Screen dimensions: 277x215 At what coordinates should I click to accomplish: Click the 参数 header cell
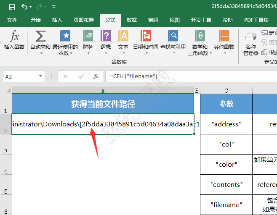[x=226, y=104]
